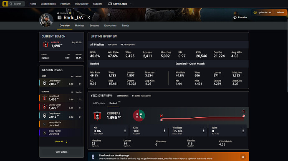Click the Abandons value 0
288x161 pixels.
click(x=156, y=144)
